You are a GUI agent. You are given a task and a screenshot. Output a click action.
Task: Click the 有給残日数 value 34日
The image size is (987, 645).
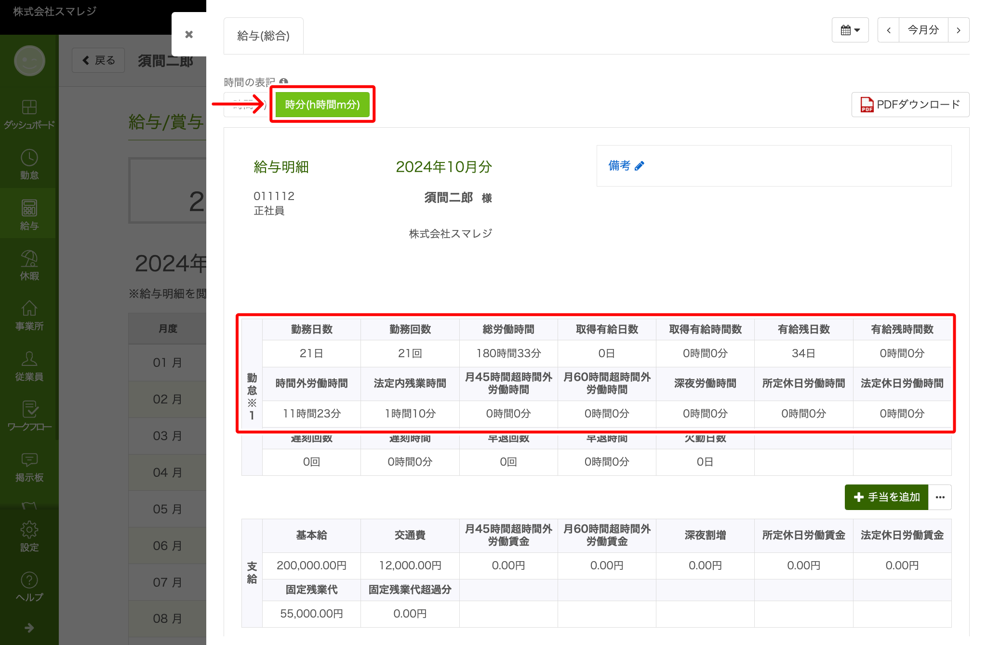[x=803, y=353]
